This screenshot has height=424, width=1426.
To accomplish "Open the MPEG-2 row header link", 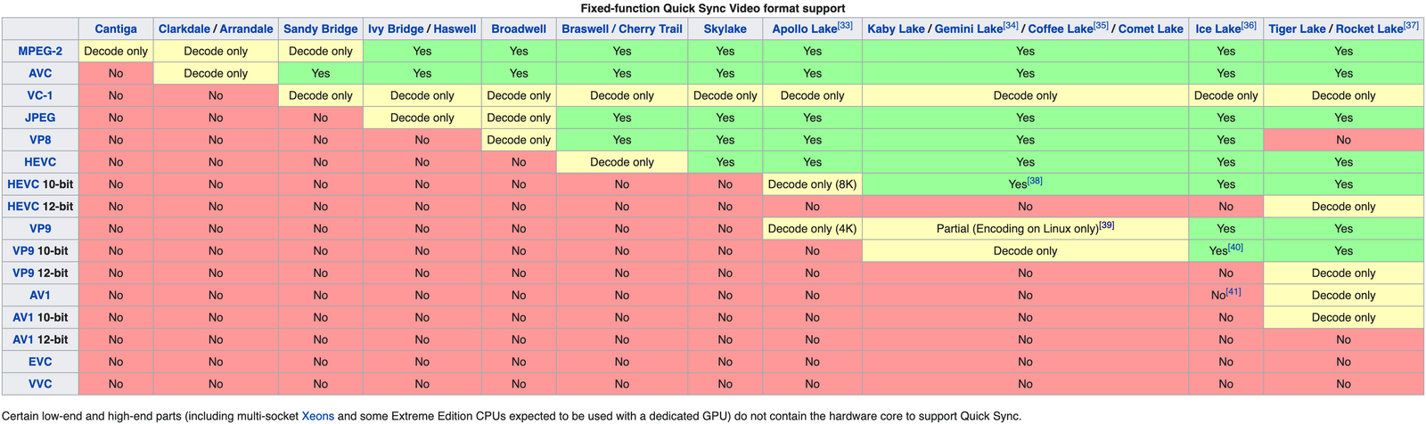I will (x=40, y=52).
